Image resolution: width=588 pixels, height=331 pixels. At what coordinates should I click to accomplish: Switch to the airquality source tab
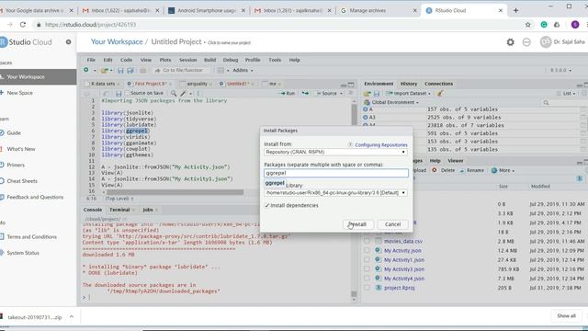pos(197,84)
